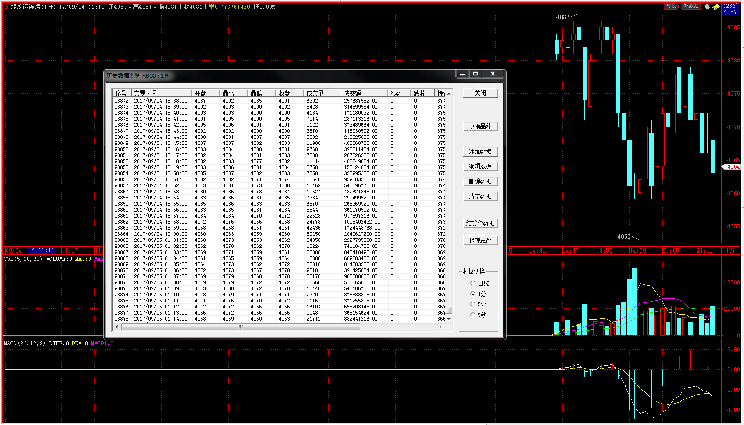Click the 补数据 pill button
Screen dimensions: 744x425
[x=691, y=6]
